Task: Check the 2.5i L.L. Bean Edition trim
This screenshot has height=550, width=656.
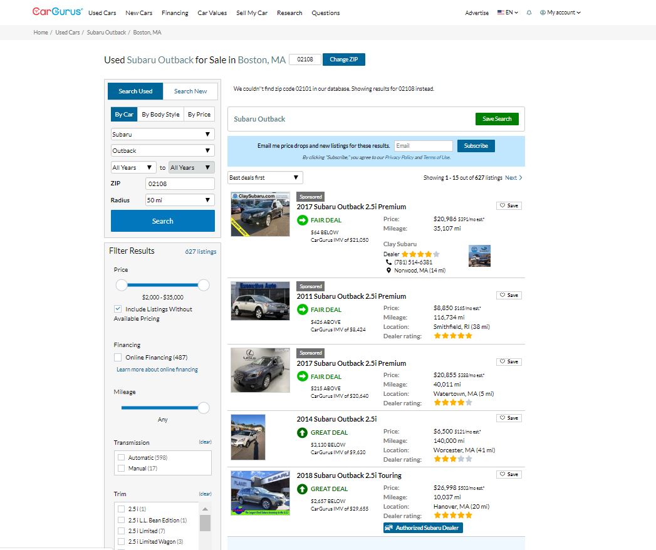Action: coord(122,520)
